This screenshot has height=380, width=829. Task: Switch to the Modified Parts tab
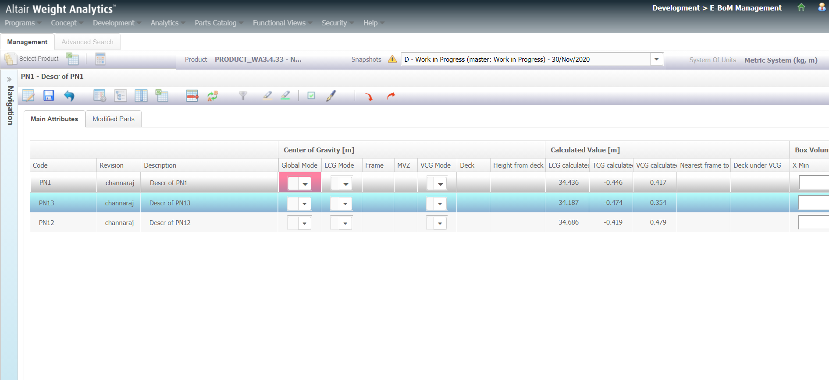click(114, 119)
